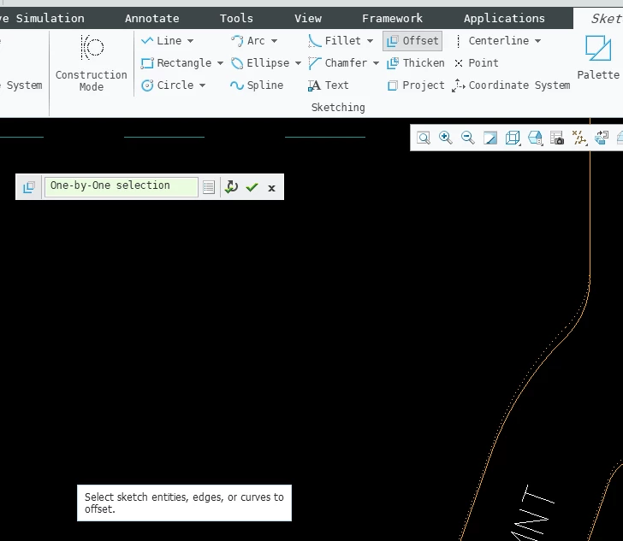The height and width of the screenshot is (541, 623).
Task: Expand the Centerline dropdown arrow
Action: click(537, 41)
